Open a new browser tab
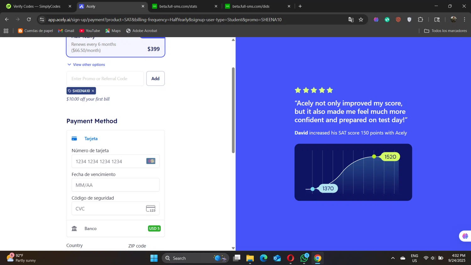The image size is (471, 265). (300, 6)
